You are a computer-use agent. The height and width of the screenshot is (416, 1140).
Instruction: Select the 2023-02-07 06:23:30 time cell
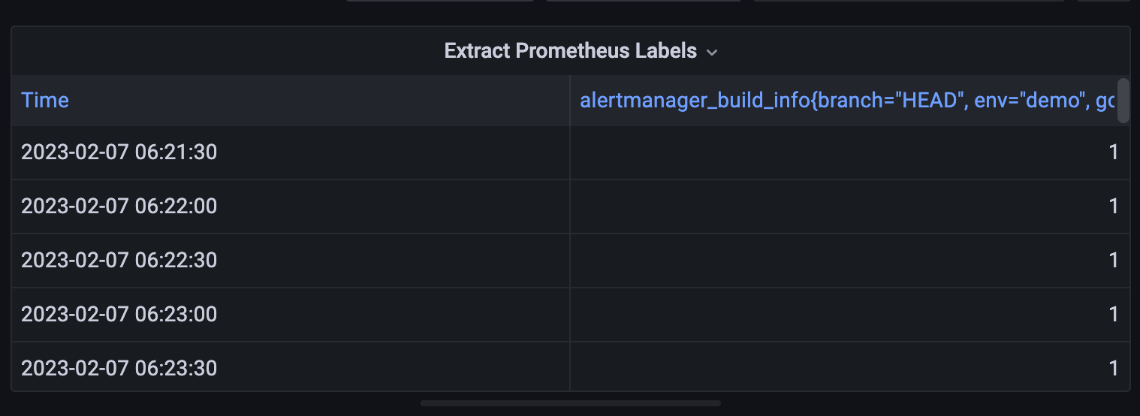[119, 368]
